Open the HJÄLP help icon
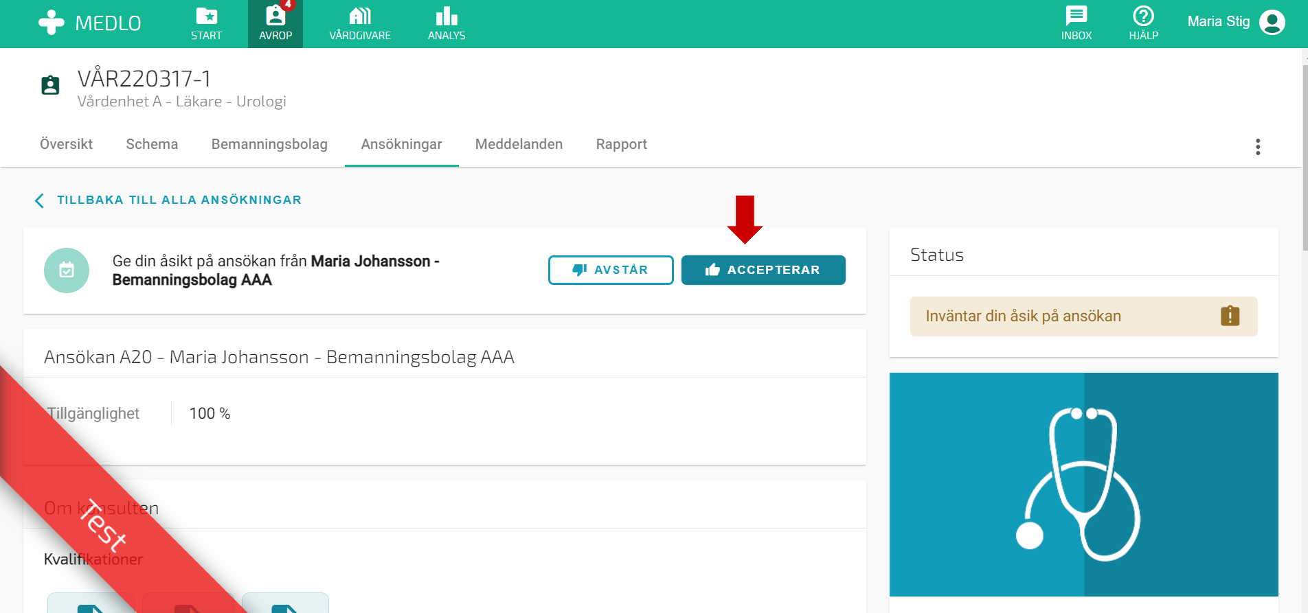Screen dimensions: 1308x613 coord(1144,24)
